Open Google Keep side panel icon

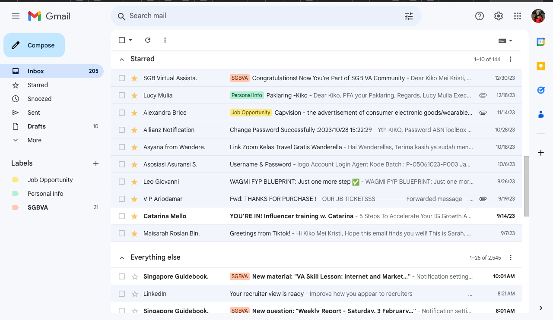pos(540,66)
